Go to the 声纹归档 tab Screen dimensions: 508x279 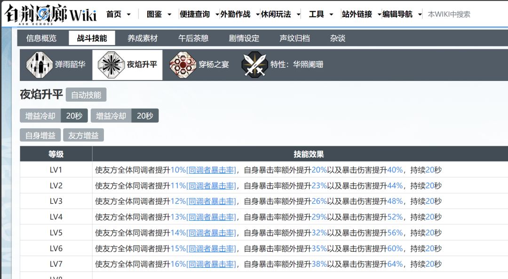click(294, 38)
